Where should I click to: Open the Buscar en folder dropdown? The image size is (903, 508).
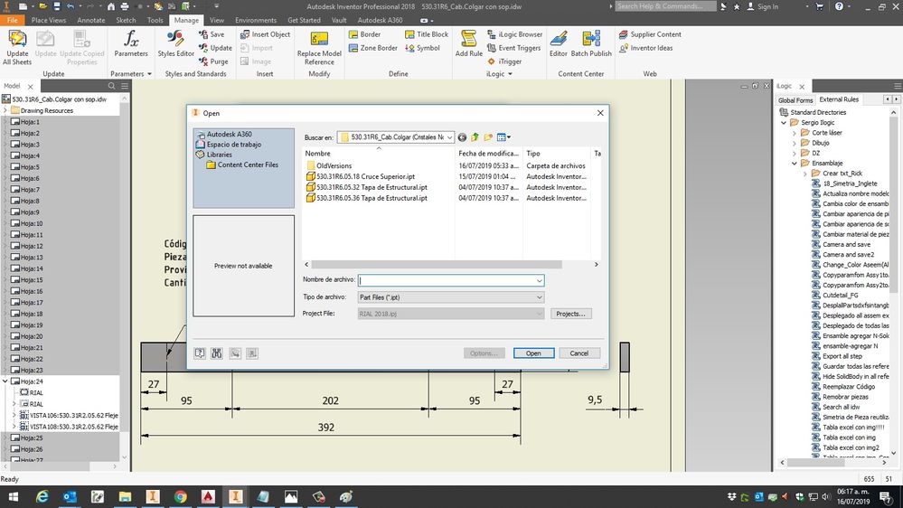[449, 137]
